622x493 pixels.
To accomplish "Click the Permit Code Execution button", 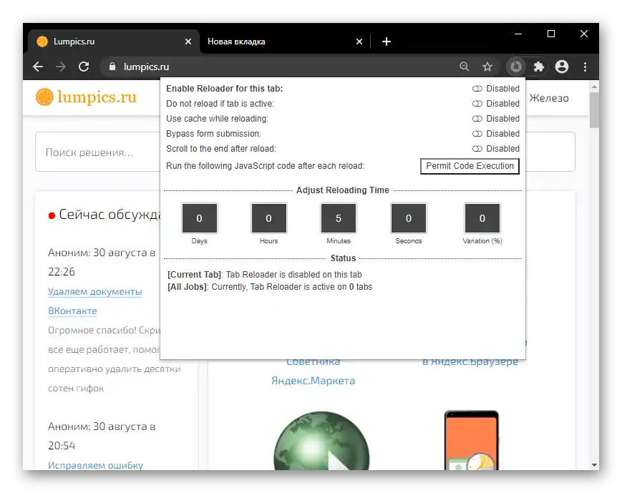I will coord(470,166).
